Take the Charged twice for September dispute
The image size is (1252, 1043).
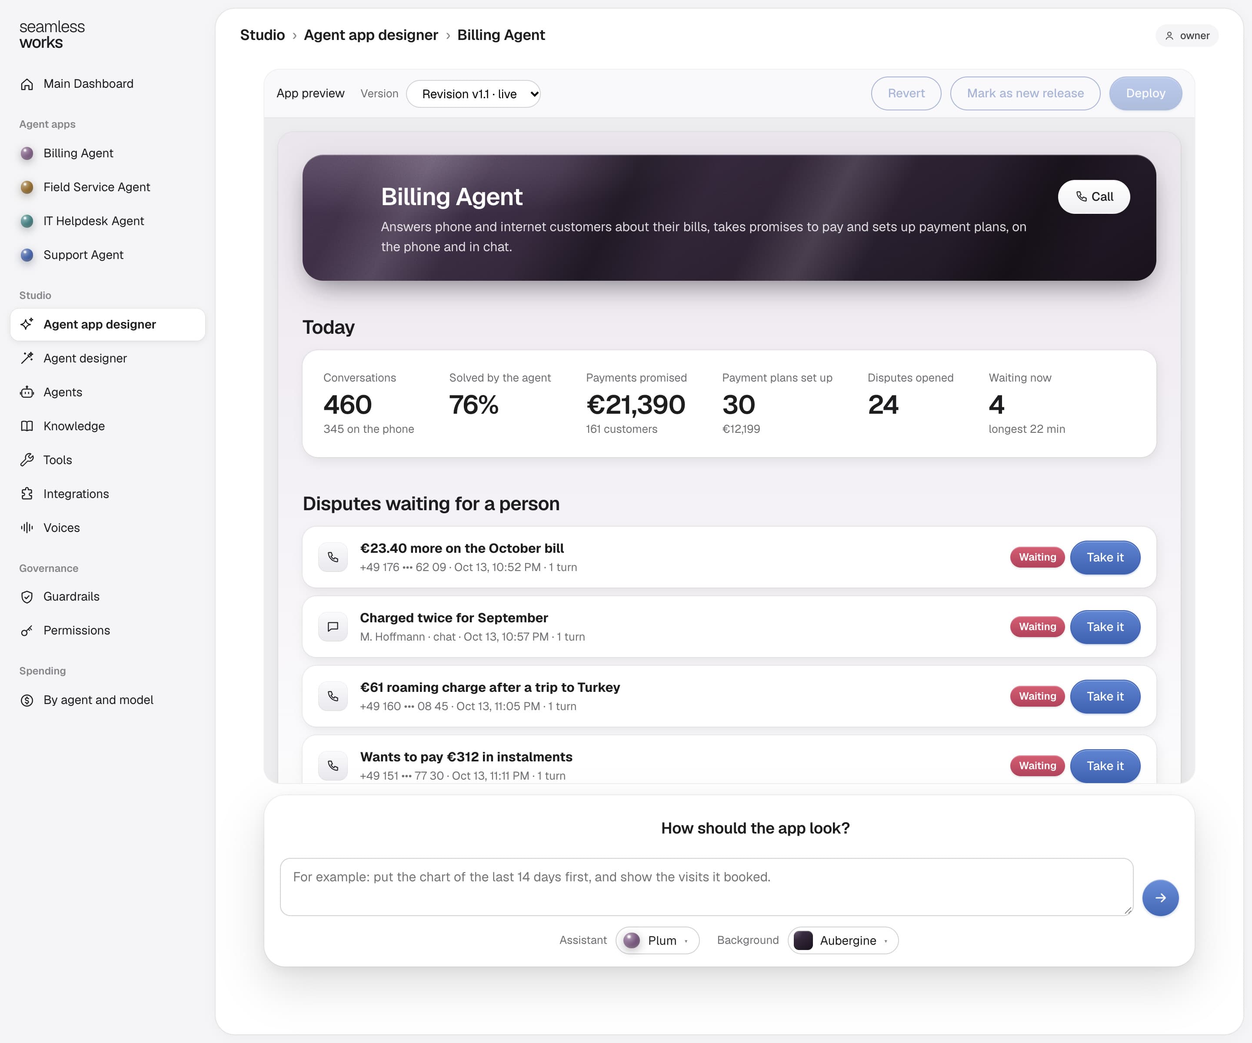(1105, 627)
